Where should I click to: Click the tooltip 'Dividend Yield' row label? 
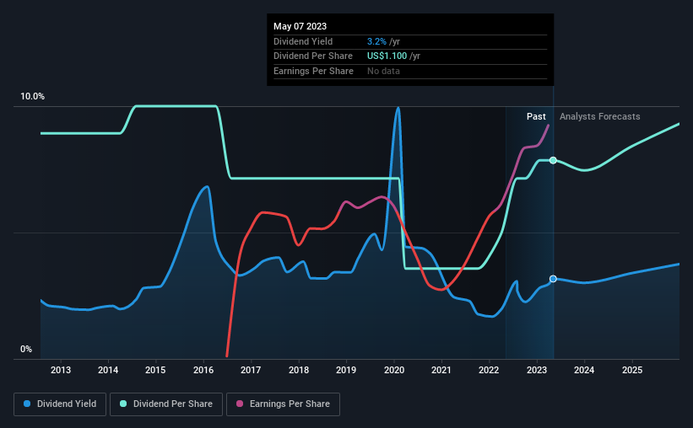[x=303, y=41]
